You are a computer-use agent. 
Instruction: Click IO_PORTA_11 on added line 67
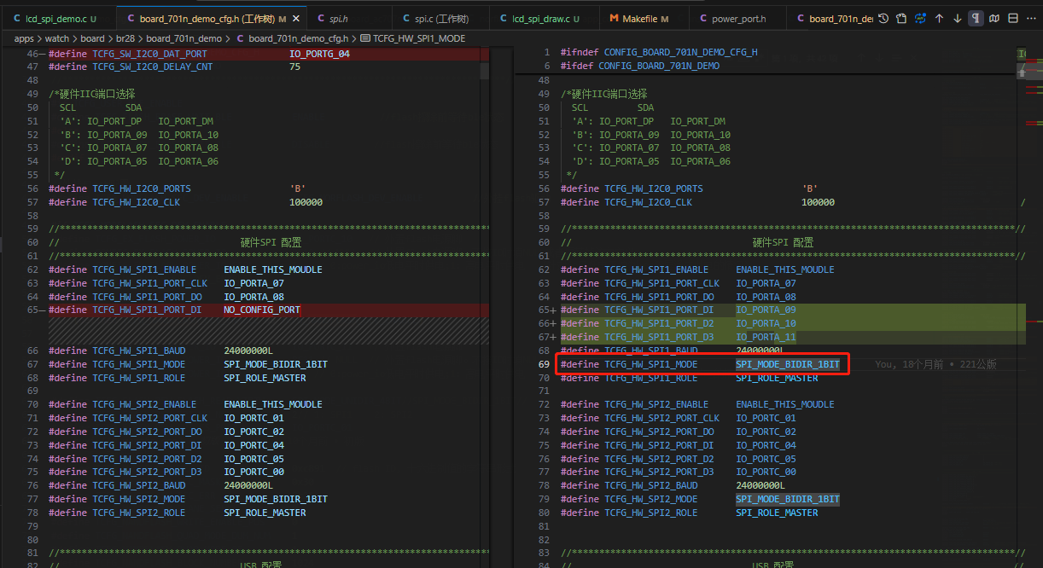[x=766, y=337]
